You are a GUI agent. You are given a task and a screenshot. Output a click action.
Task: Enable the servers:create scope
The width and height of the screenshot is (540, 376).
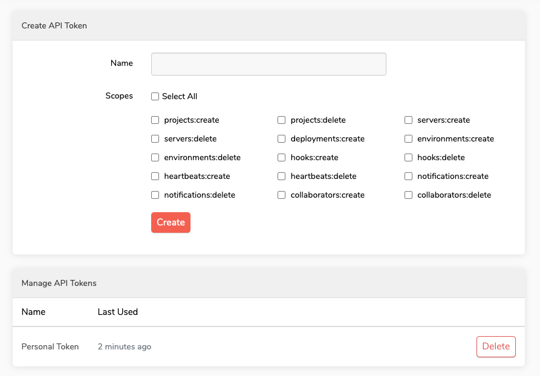(408, 120)
